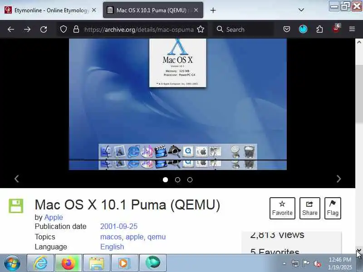Open a new tab with plus button
363x272 pixels.
tap(213, 10)
